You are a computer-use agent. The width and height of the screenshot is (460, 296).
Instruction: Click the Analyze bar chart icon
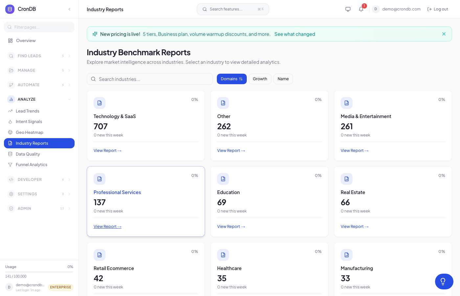(x=11, y=99)
